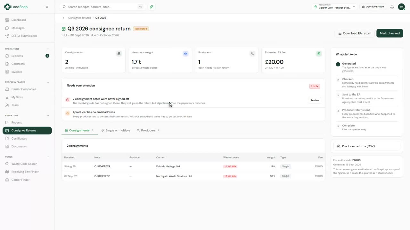Click the 17 06 05* waste code tag
The width and height of the screenshot is (410, 230).
[x=230, y=166]
